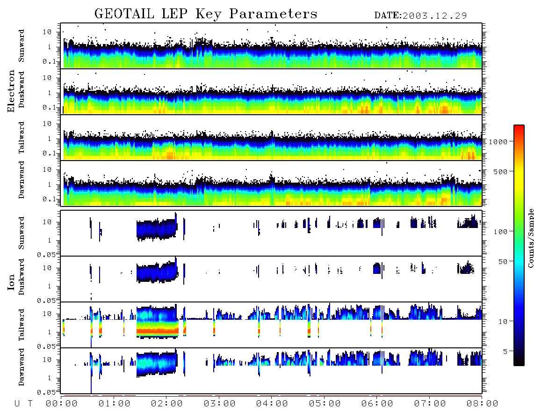Click the '01:00' time tick label
The width and height of the screenshot is (534, 412).
115,404
